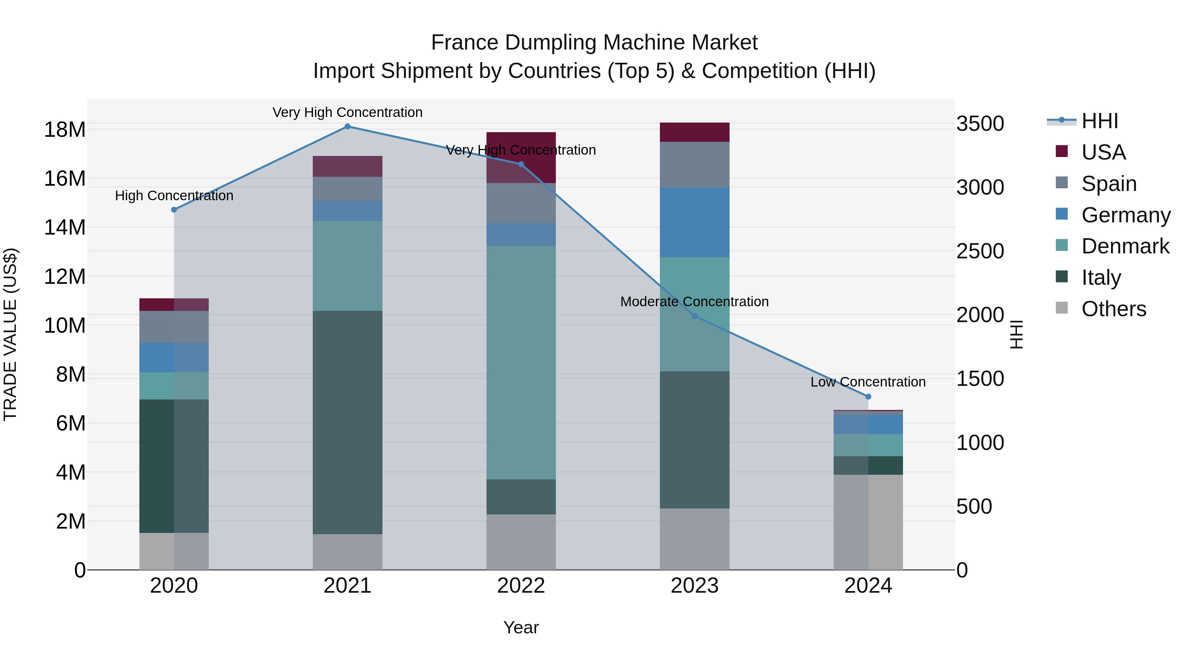1189x669 pixels.
Task: Click the 2023 Spain bar segment
Action: click(x=695, y=165)
